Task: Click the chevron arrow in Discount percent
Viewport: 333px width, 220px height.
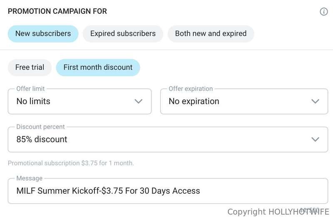Action: click(315, 140)
